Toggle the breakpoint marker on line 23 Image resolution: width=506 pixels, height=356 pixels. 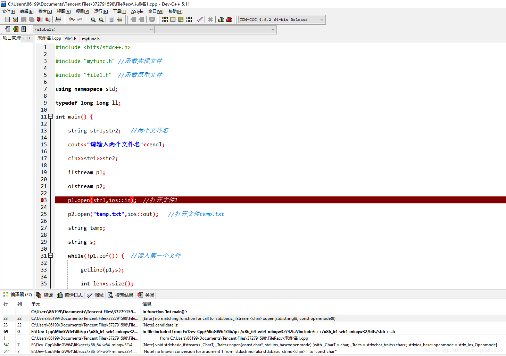point(43,200)
